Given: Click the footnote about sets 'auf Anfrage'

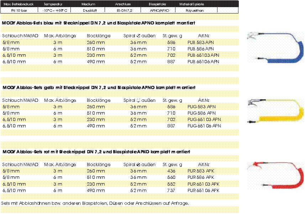Looking at the screenshot, I should click(x=95, y=203).
